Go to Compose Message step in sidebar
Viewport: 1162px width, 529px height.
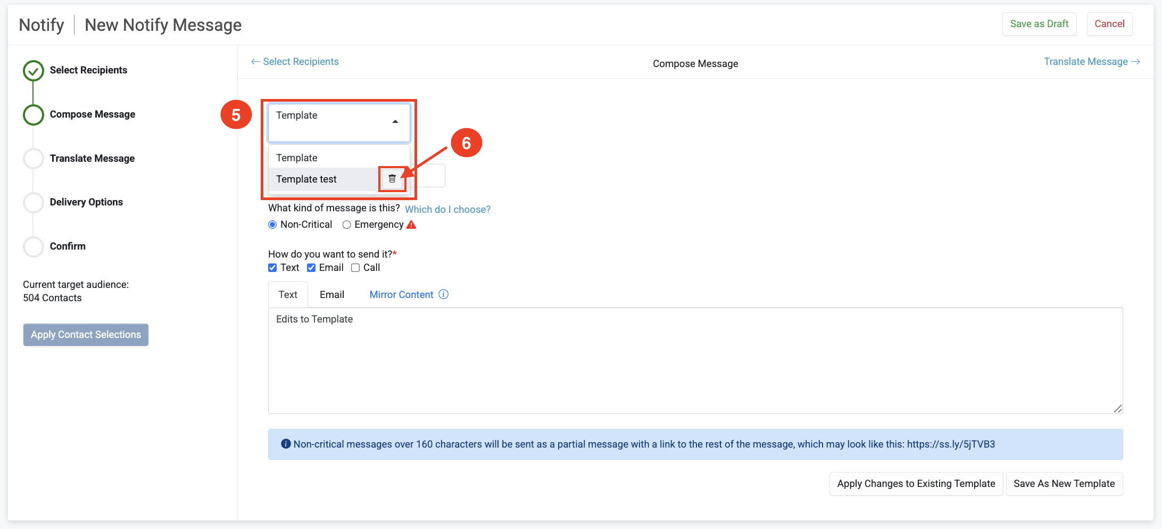[x=93, y=114]
